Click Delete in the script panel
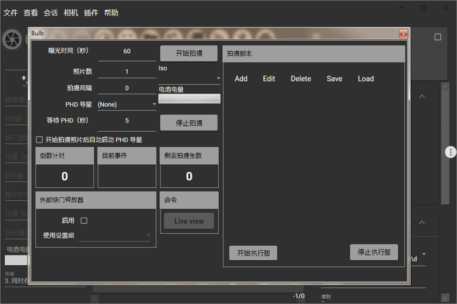The width and height of the screenshot is (457, 304). (301, 79)
